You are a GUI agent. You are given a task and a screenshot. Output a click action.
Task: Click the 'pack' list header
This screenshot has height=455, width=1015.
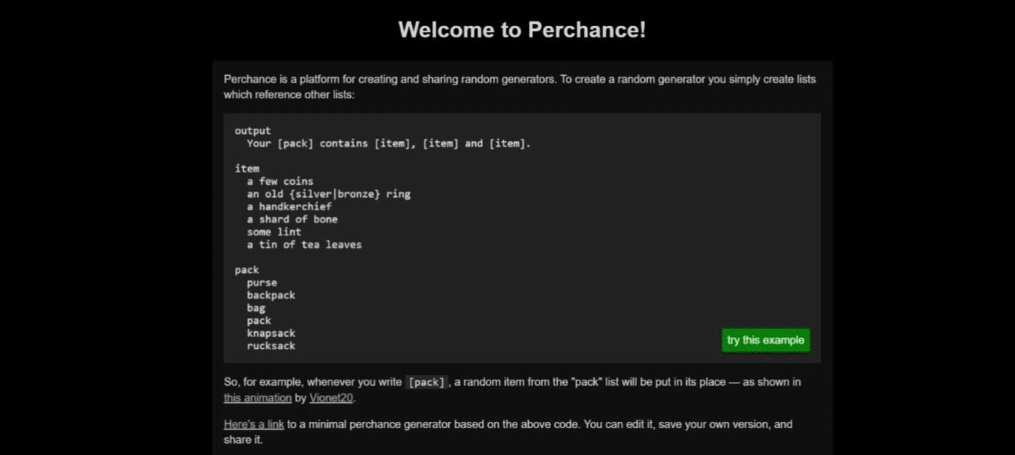click(x=246, y=269)
